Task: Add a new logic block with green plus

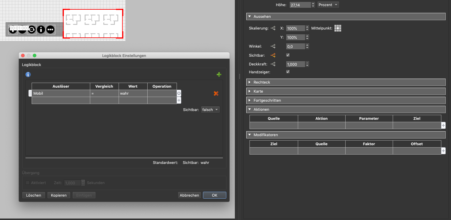Action: pos(219,75)
